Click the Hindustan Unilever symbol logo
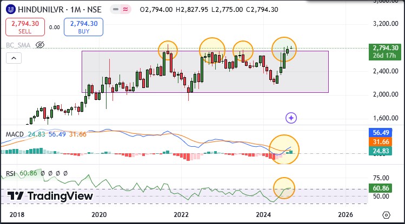 [x=11, y=10]
